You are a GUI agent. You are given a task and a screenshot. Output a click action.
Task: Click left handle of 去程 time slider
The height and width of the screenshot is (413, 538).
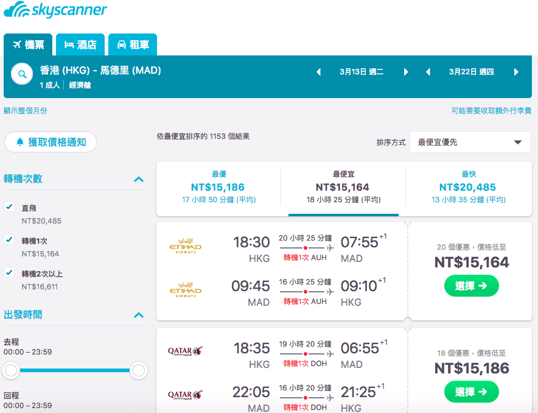[11, 370]
